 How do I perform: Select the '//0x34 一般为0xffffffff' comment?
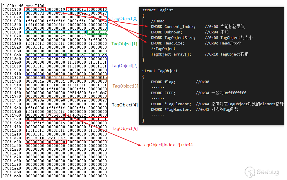[221, 93]
